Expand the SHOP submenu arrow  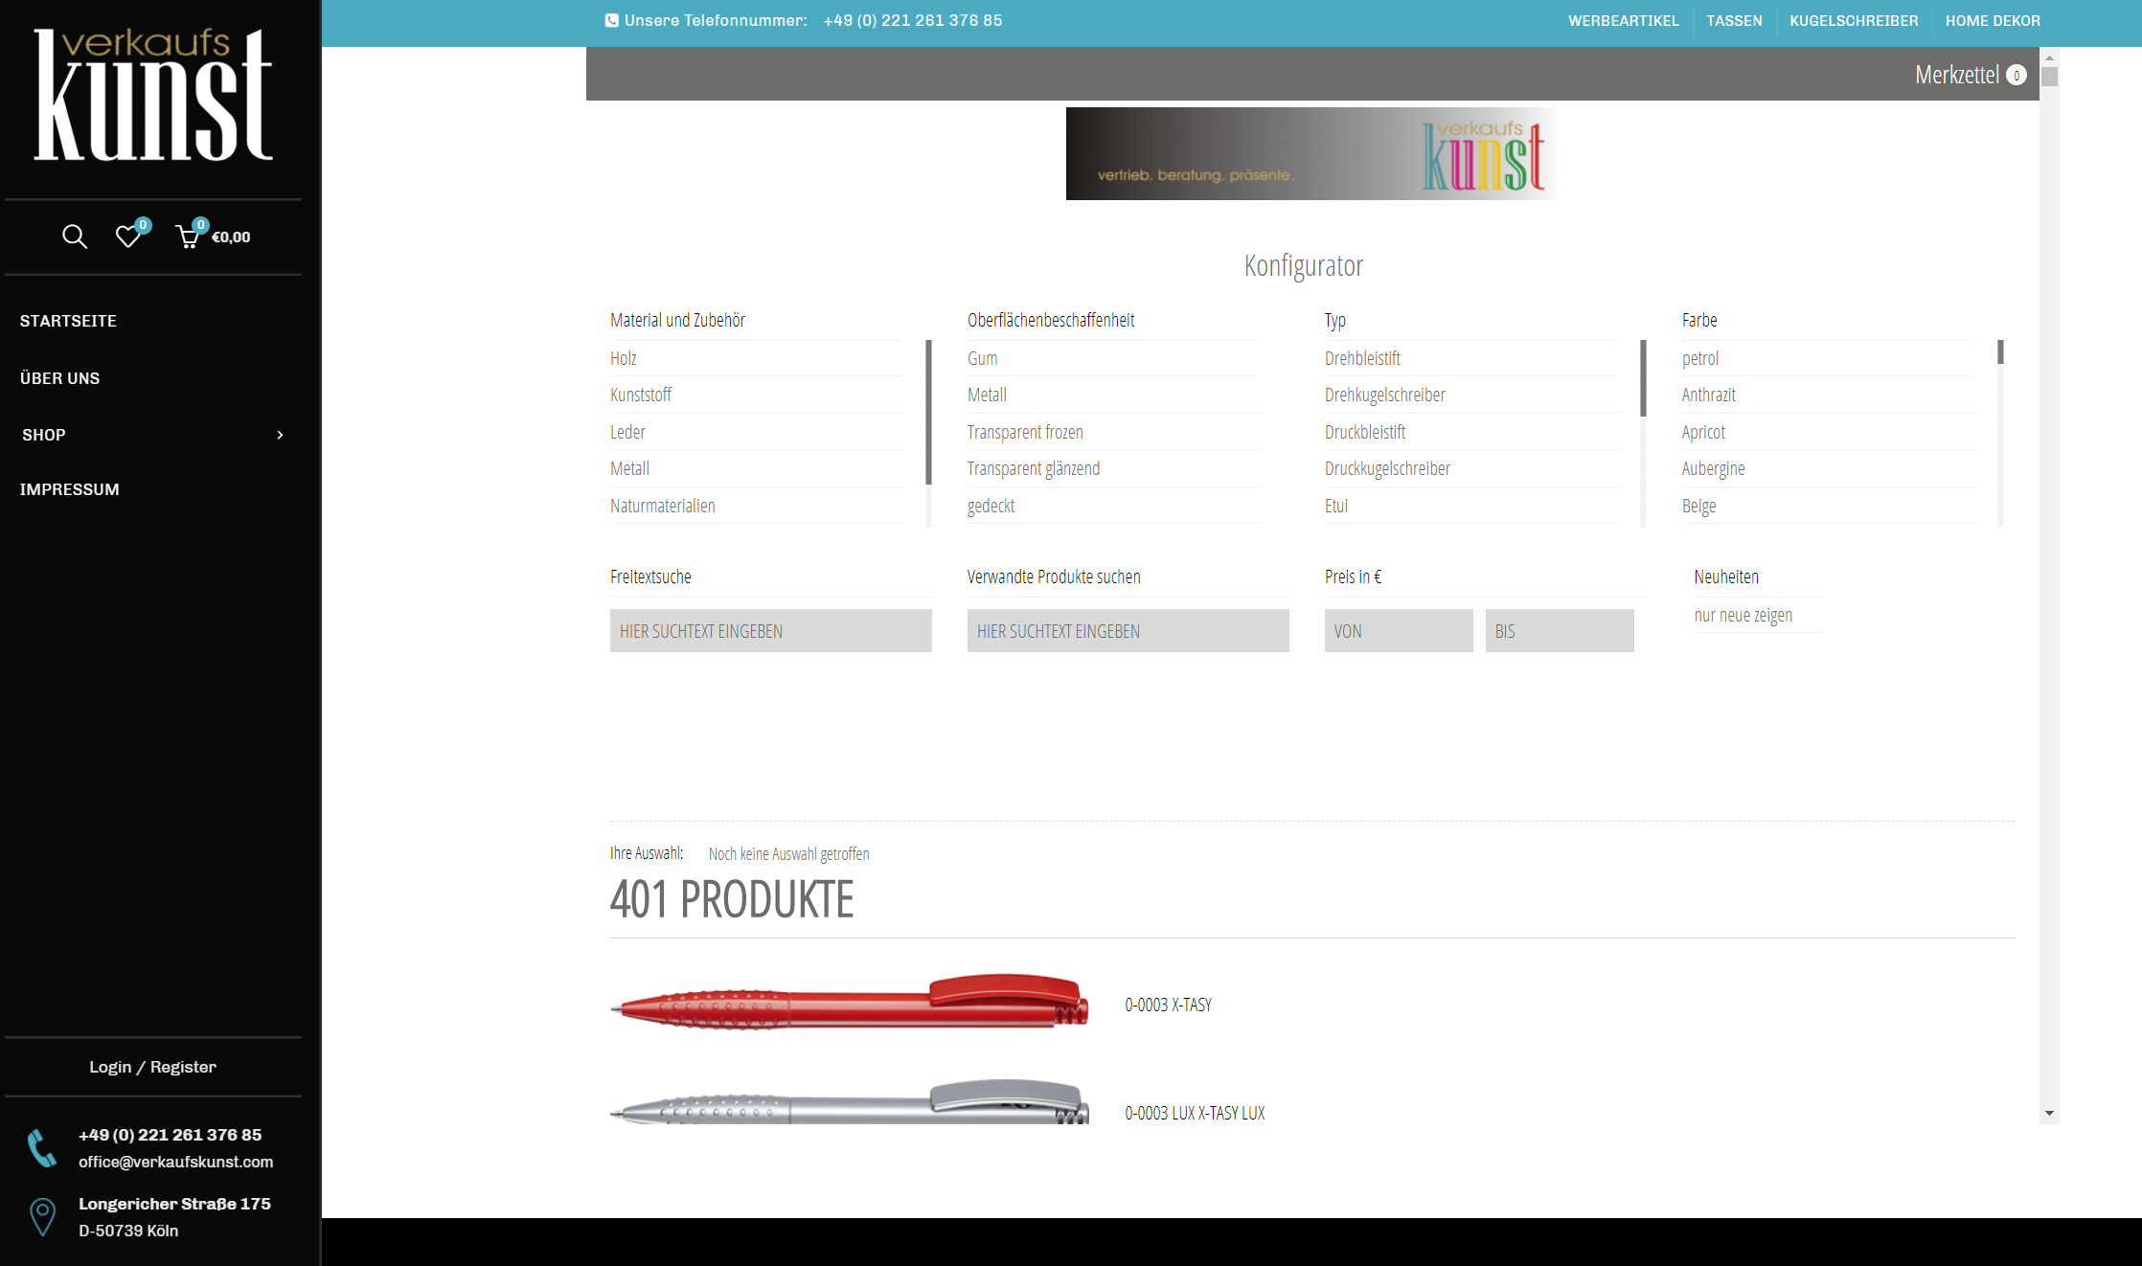click(x=280, y=435)
